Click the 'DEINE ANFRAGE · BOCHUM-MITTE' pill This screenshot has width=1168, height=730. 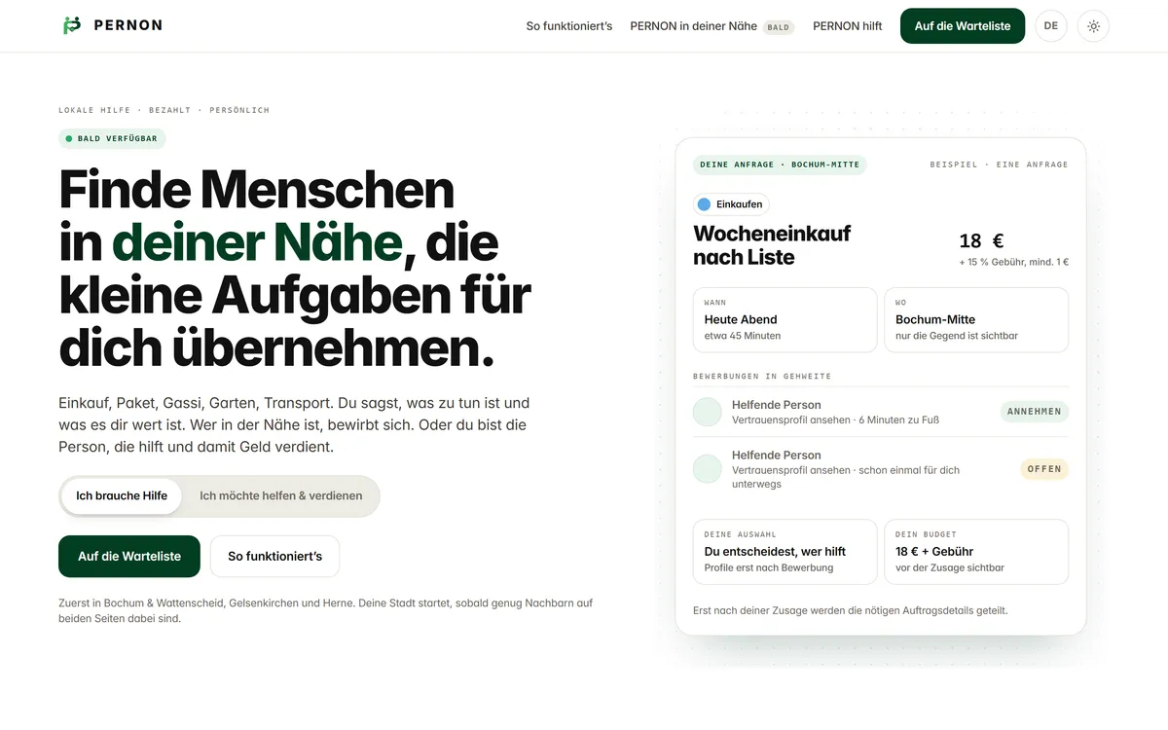(780, 164)
